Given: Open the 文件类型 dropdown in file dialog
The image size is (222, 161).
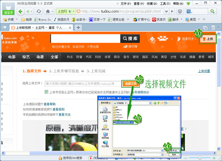Looking at the screenshot, I should click(162, 154).
